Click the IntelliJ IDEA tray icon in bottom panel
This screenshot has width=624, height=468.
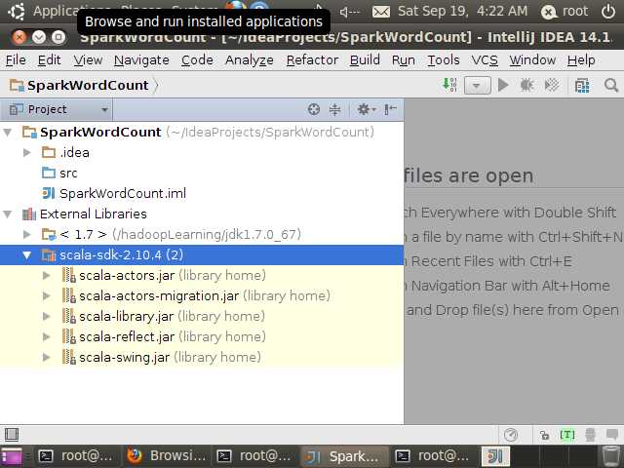tap(495, 456)
